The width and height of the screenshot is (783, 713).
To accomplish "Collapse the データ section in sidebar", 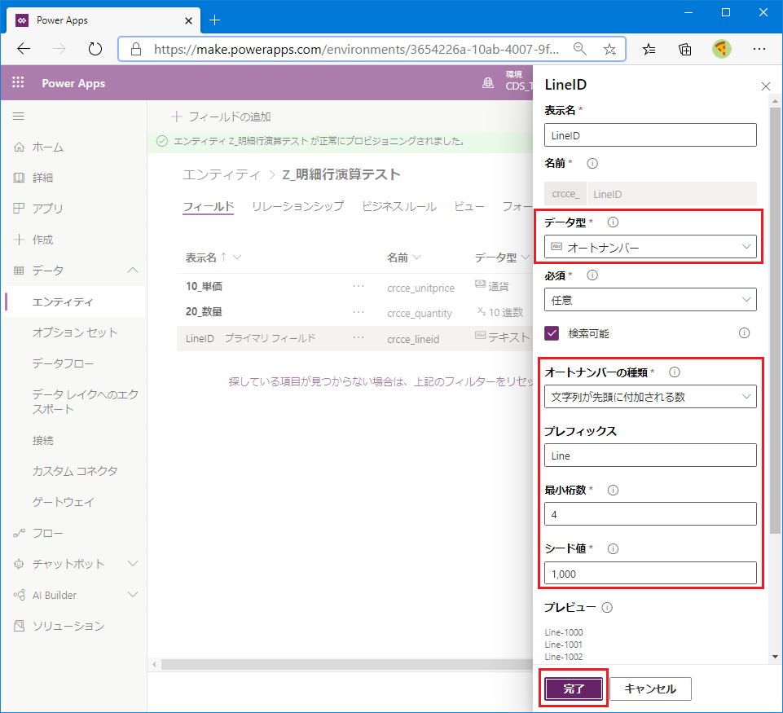I will tap(133, 270).
